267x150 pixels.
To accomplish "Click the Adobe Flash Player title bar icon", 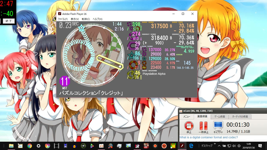I will point(60,14).
